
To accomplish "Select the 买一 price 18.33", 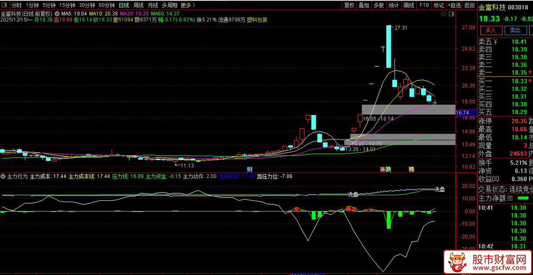I will [519, 81].
